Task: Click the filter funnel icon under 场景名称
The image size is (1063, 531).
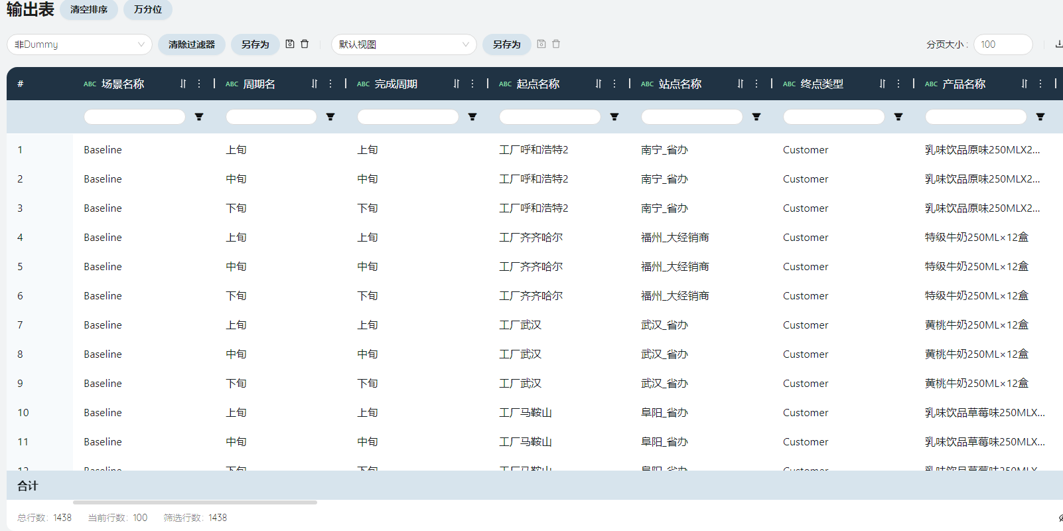Action: point(199,117)
